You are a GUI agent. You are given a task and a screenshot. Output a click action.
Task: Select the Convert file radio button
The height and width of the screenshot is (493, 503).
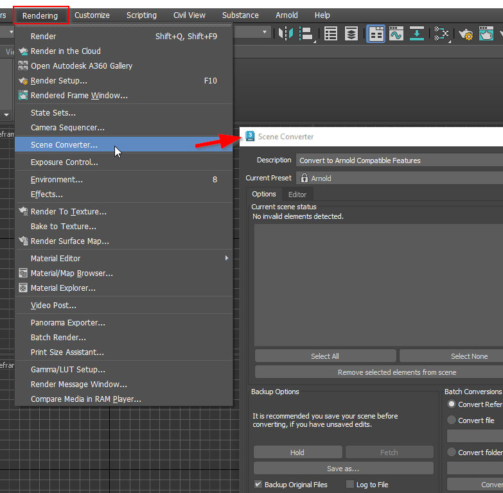(452, 420)
